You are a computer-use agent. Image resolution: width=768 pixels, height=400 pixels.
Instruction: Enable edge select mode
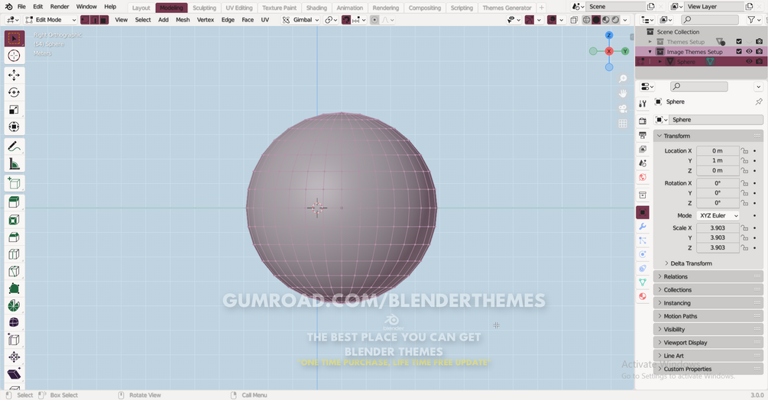tap(95, 20)
